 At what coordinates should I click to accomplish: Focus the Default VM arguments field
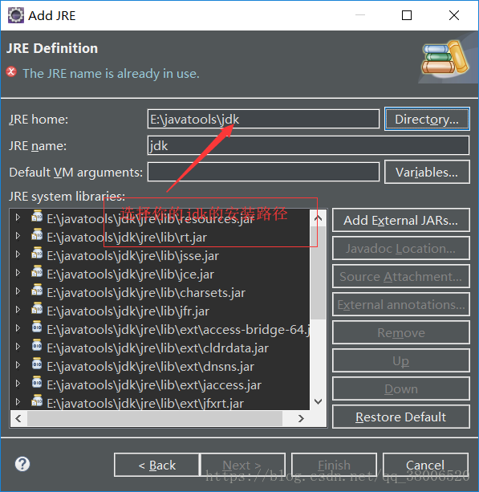pos(263,172)
